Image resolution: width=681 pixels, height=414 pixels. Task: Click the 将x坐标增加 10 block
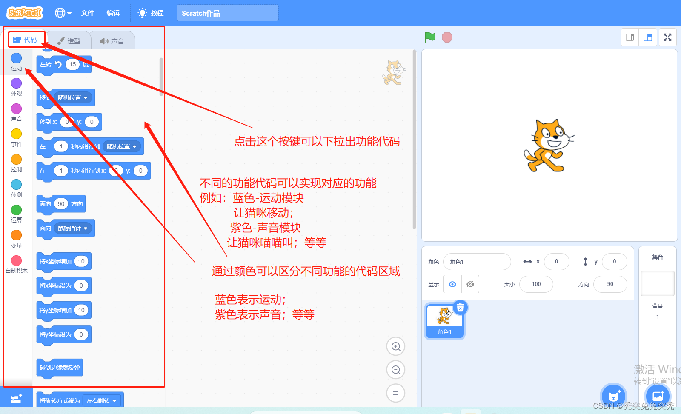click(x=64, y=261)
